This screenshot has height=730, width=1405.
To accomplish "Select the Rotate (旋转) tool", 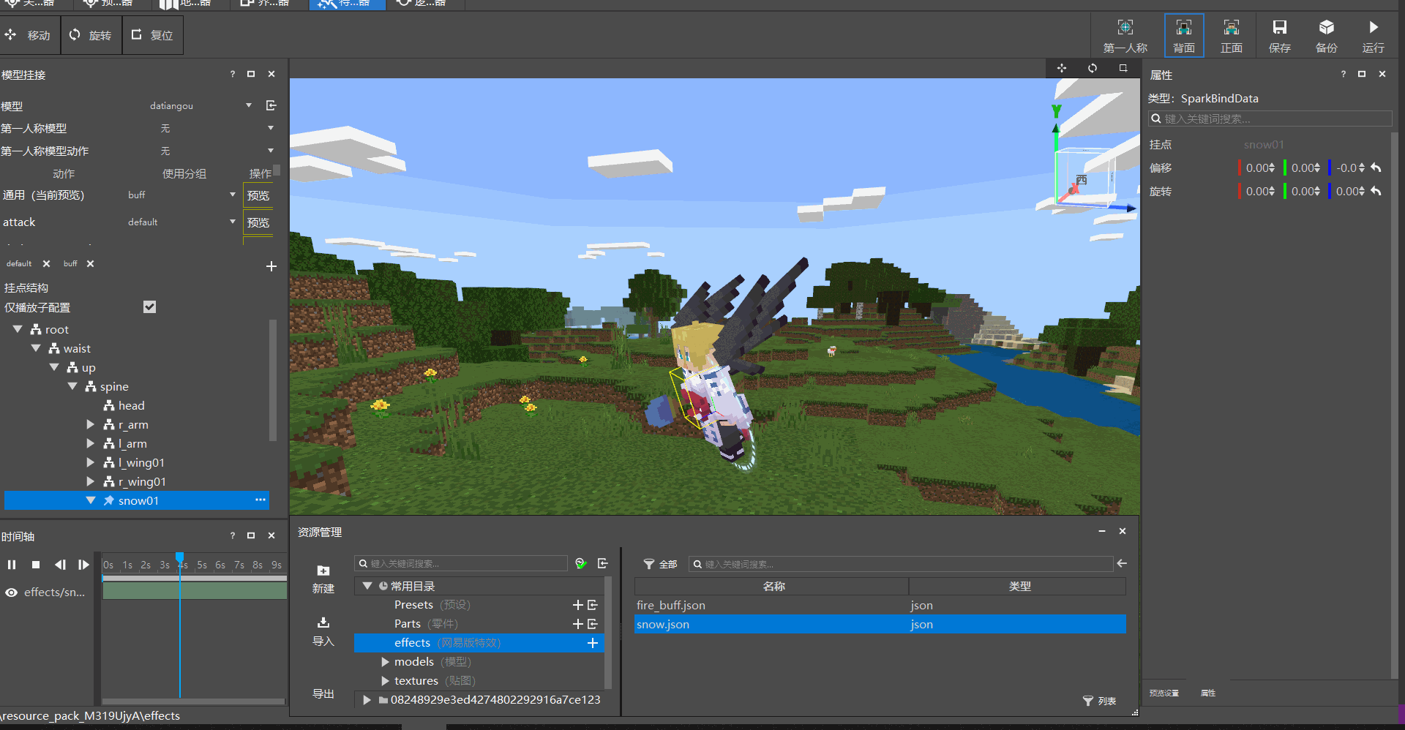I will click(x=90, y=35).
